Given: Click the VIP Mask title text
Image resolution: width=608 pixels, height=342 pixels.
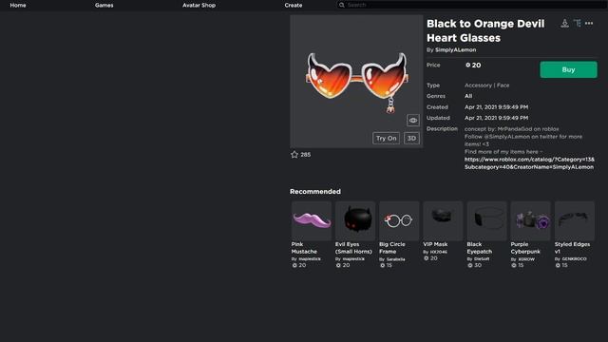Looking at the screenshot, I should click(435, 244).
